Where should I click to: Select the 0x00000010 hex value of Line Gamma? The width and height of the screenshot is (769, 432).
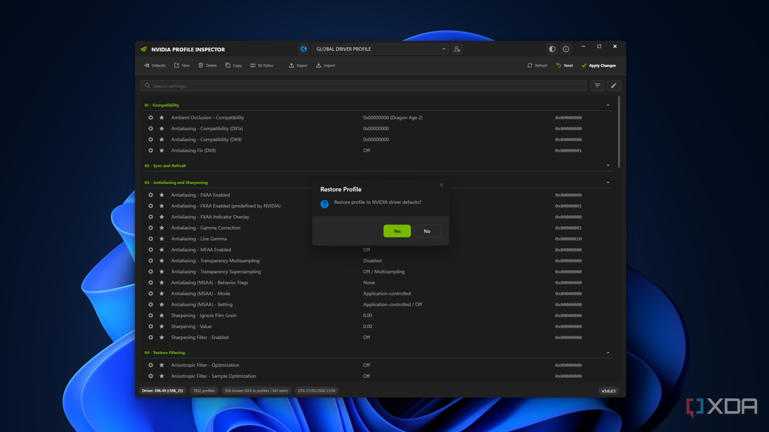tap(568, 239)
